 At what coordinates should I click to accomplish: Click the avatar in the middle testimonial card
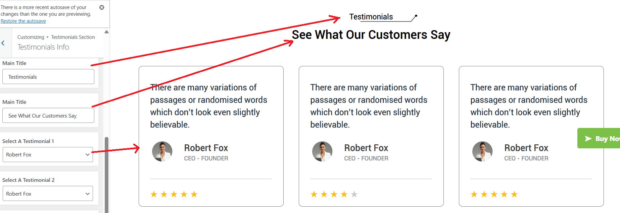(322, 151)
